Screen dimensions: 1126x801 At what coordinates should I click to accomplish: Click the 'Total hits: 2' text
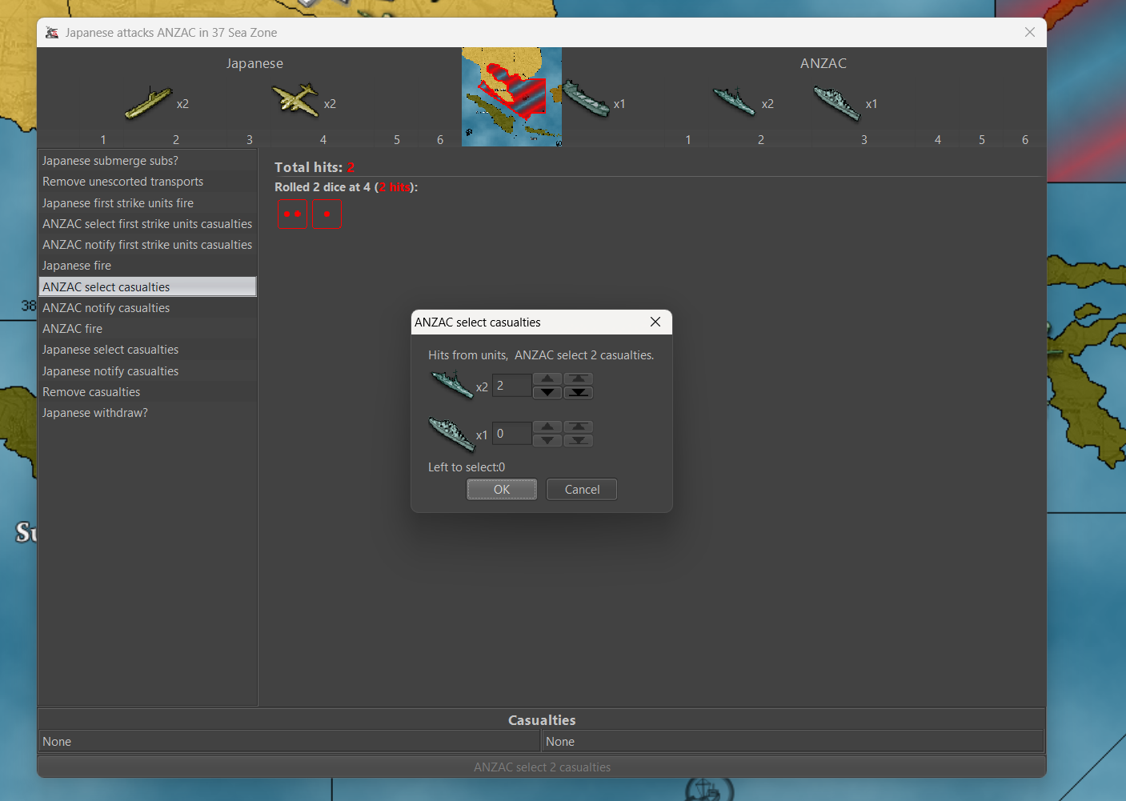[315, 167]
